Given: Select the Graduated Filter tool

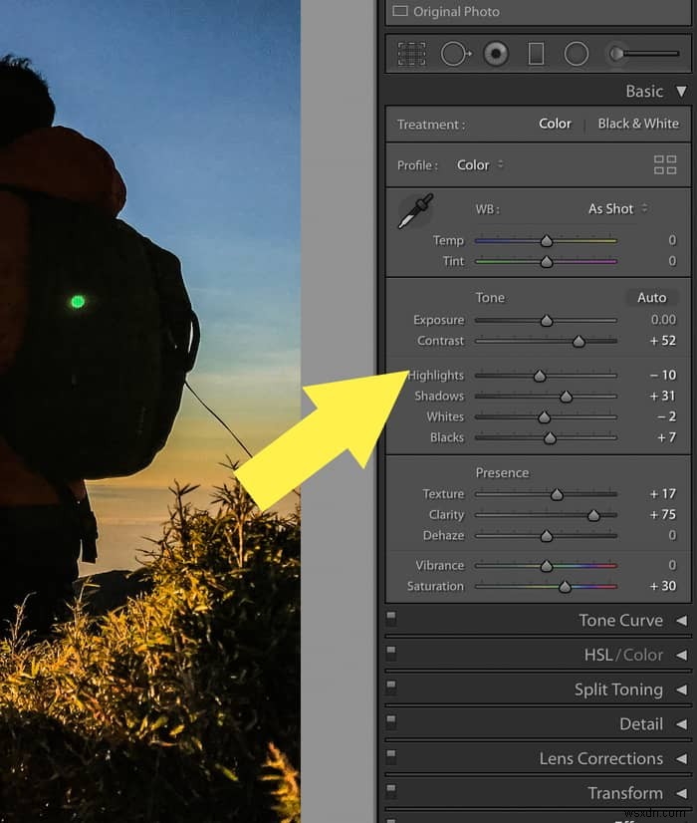Looking at the screenshot, I should (x=536, y=54).
